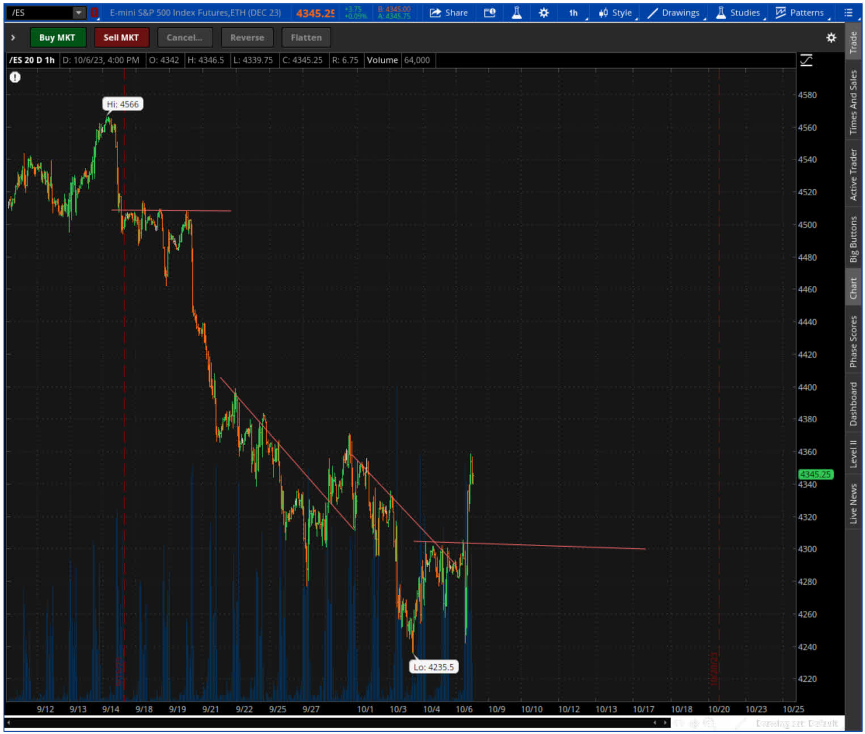Click the Style icon
Screen dimensions: 865x734
coord(615,12)
